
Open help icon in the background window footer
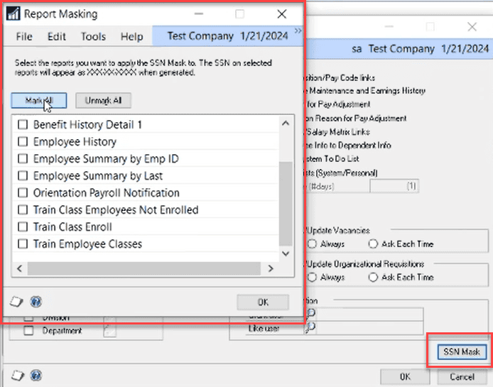click(x=36, y=376)
